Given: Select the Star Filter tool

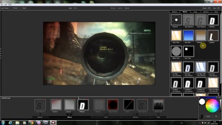Looking at the screenshot, I should tap(188, 51).
